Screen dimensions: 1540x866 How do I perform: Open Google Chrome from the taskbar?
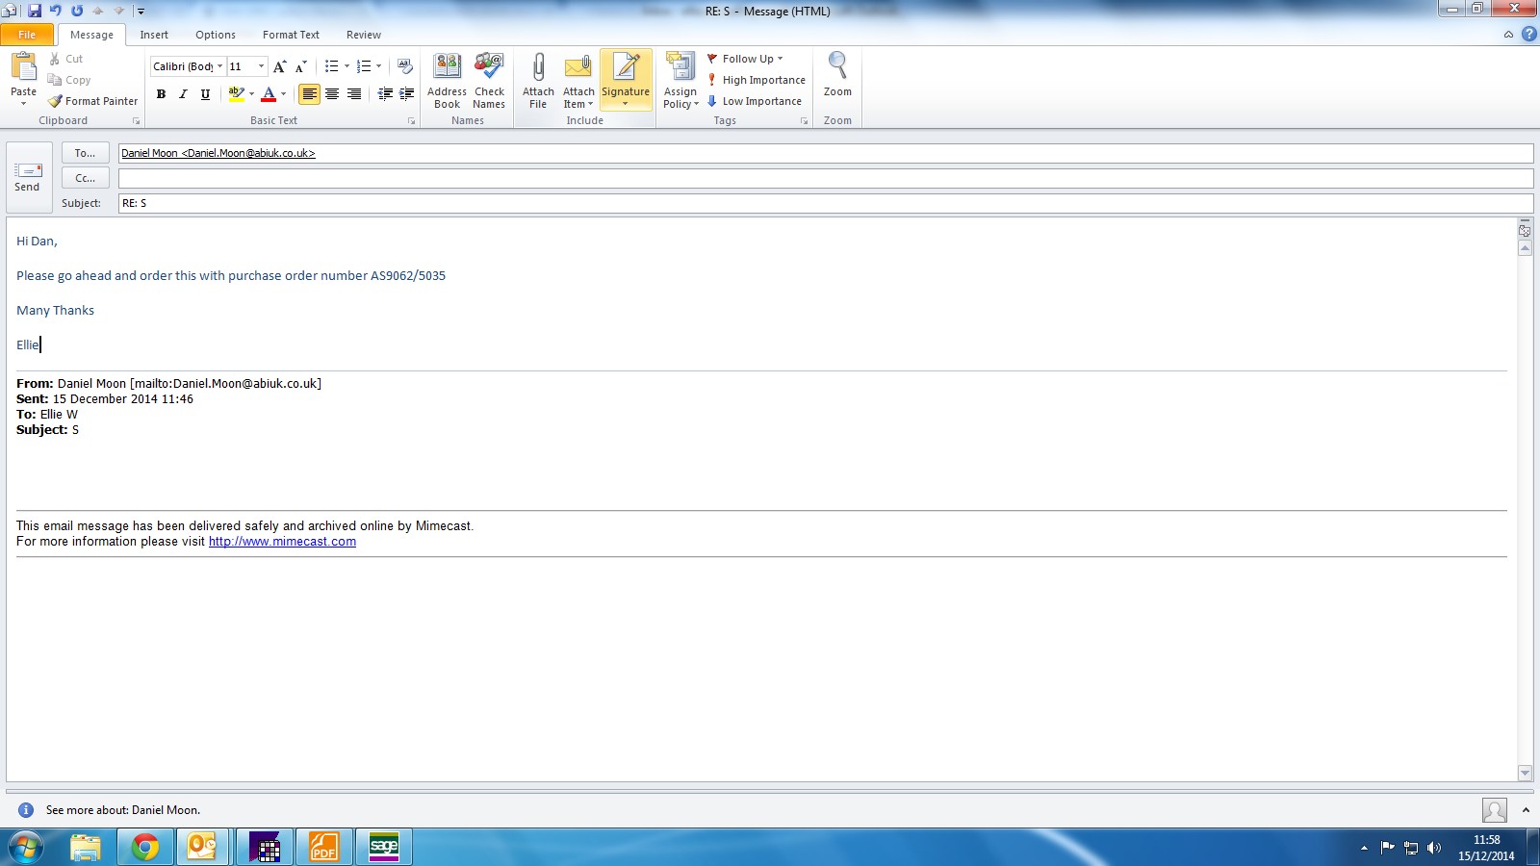145,847
